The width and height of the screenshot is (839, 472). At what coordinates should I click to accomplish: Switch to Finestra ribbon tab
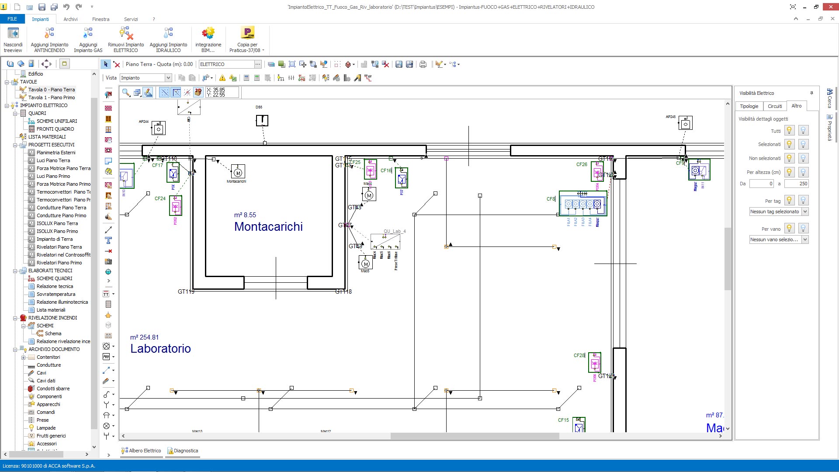pos(101,19)
